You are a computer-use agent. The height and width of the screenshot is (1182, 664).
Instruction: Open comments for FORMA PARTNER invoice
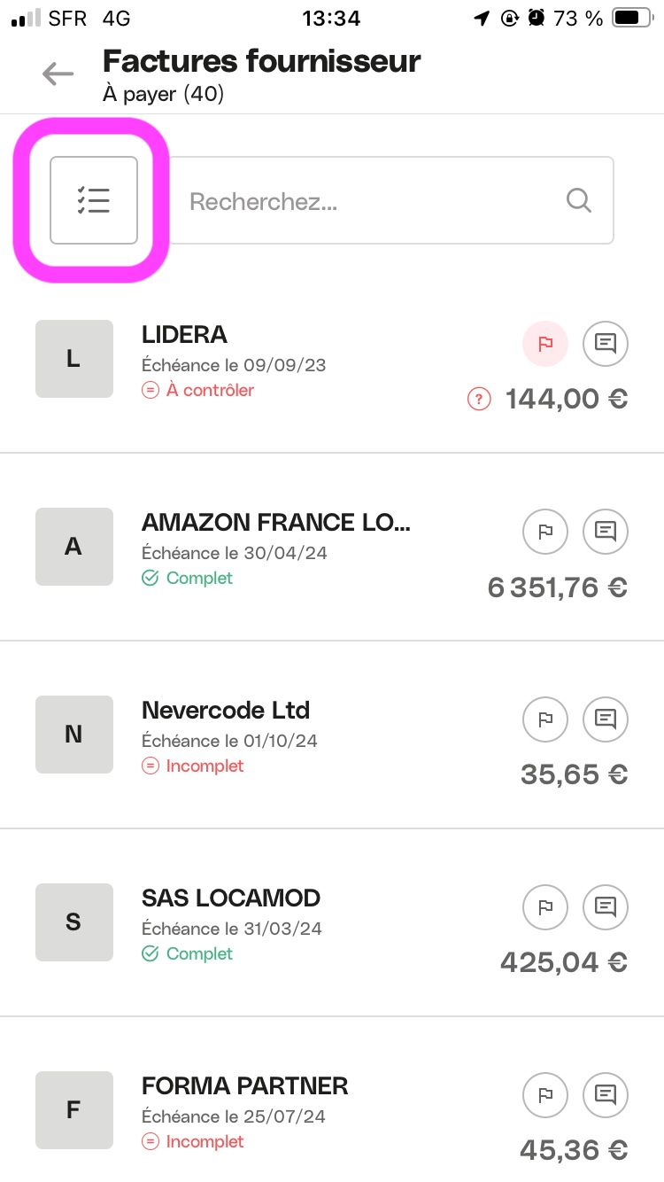click(606, 1094)
